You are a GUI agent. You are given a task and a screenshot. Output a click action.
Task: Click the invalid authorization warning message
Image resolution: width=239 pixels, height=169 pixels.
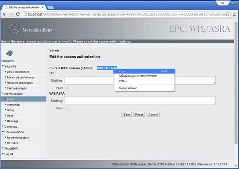[66, 41]
